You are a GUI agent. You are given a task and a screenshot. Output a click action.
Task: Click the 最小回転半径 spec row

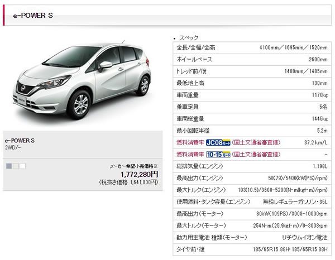[252, 131]
